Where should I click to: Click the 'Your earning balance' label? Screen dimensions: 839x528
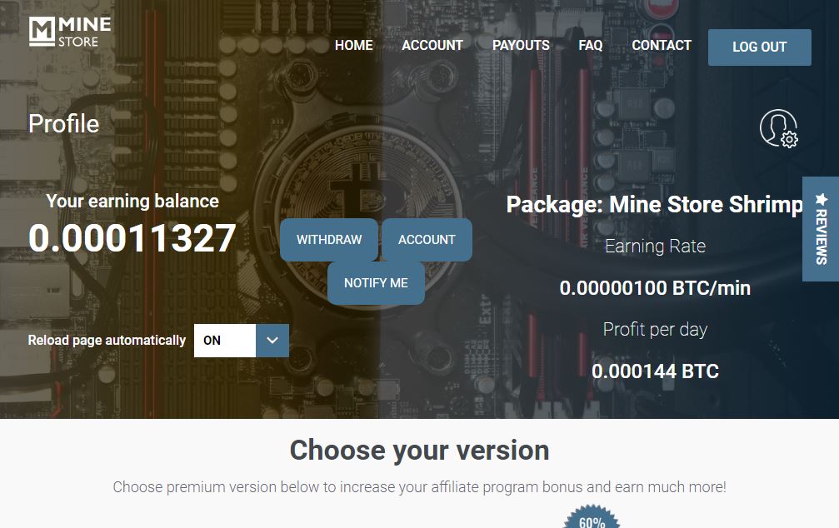(132, 202)
